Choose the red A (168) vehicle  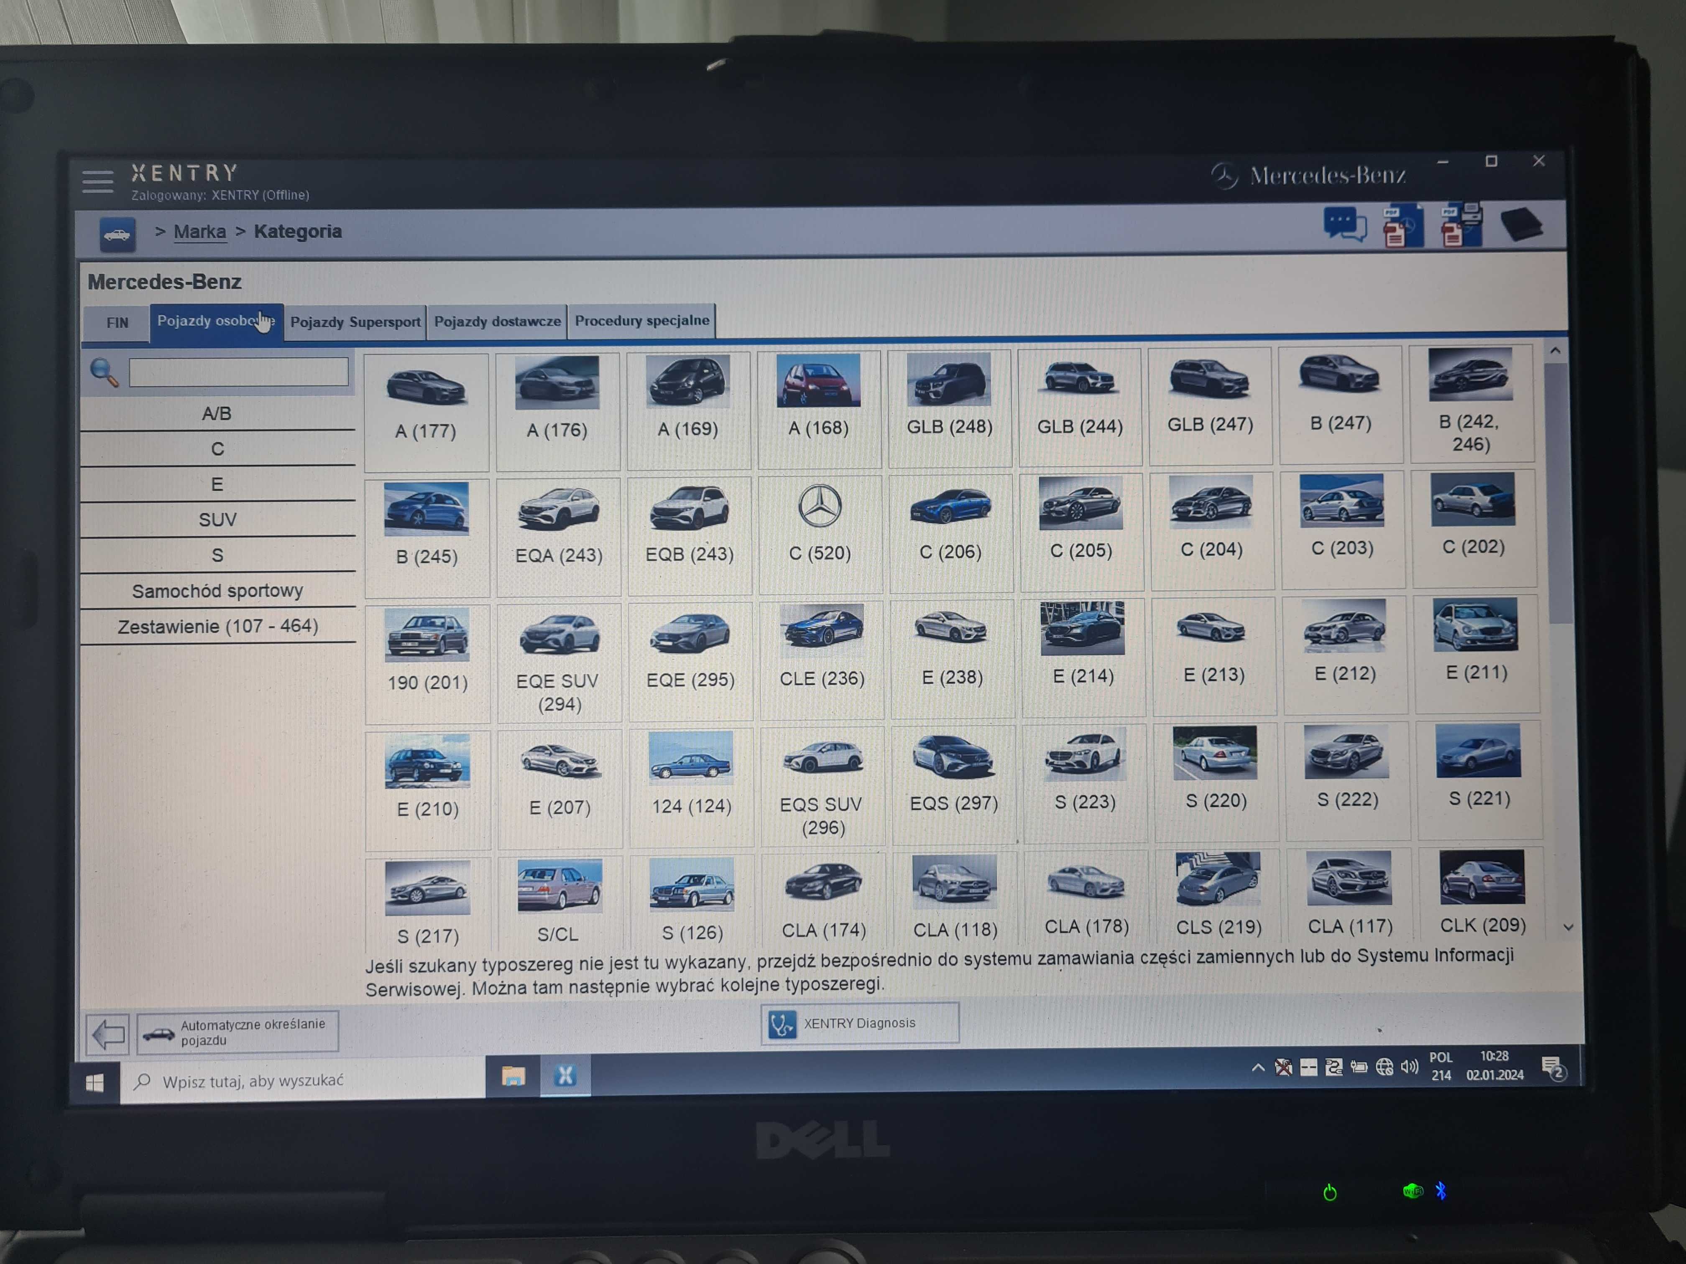819,409
